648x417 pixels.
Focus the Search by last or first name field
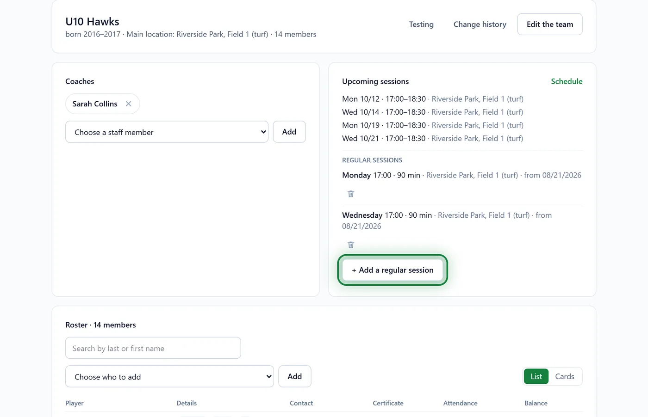point(153,348)
